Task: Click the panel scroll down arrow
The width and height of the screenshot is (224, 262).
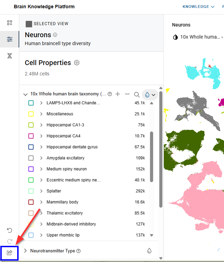Action: (x=161, y=258)
